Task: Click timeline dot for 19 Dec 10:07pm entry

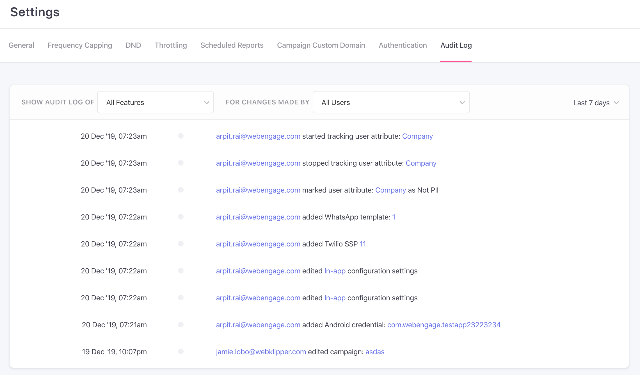Action: (x=181, y=351)
